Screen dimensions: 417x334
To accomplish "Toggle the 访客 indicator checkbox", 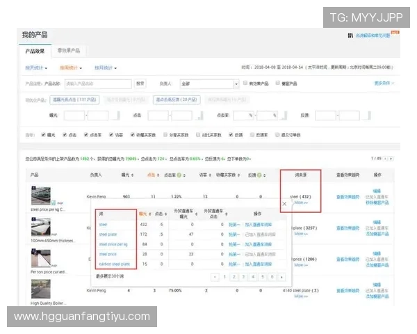I will 111,135.
